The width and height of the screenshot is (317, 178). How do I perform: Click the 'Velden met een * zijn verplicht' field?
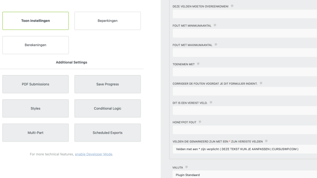pos(244,149)
